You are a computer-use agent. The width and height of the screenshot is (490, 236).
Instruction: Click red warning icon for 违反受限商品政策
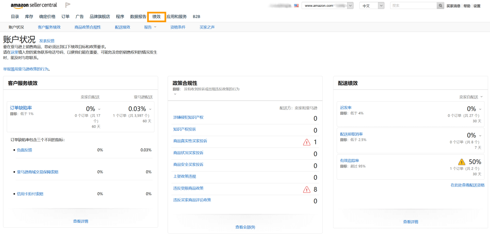pyautogui.click(x=307, y=189)
